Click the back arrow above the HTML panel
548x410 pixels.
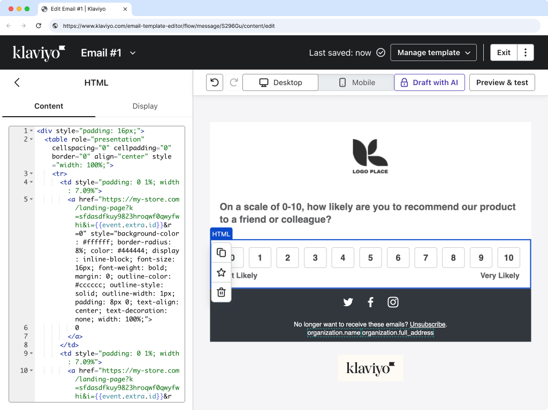click(x=17, y=82)
